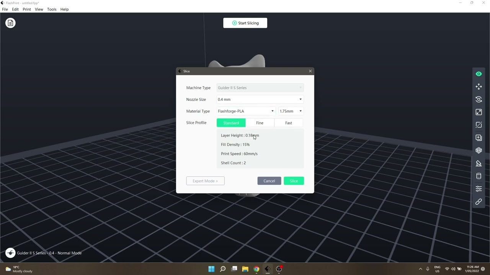Click the Wi-Fi network tray icon
490x275 pixels.
click(447, 269)
